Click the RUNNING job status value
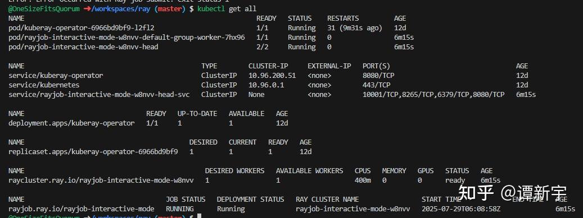This screenshot has height=218, width=583. point(179,209)
